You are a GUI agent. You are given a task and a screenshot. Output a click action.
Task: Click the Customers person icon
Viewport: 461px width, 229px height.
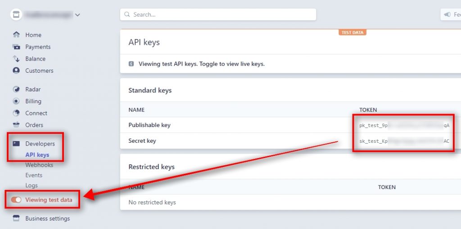16,70
